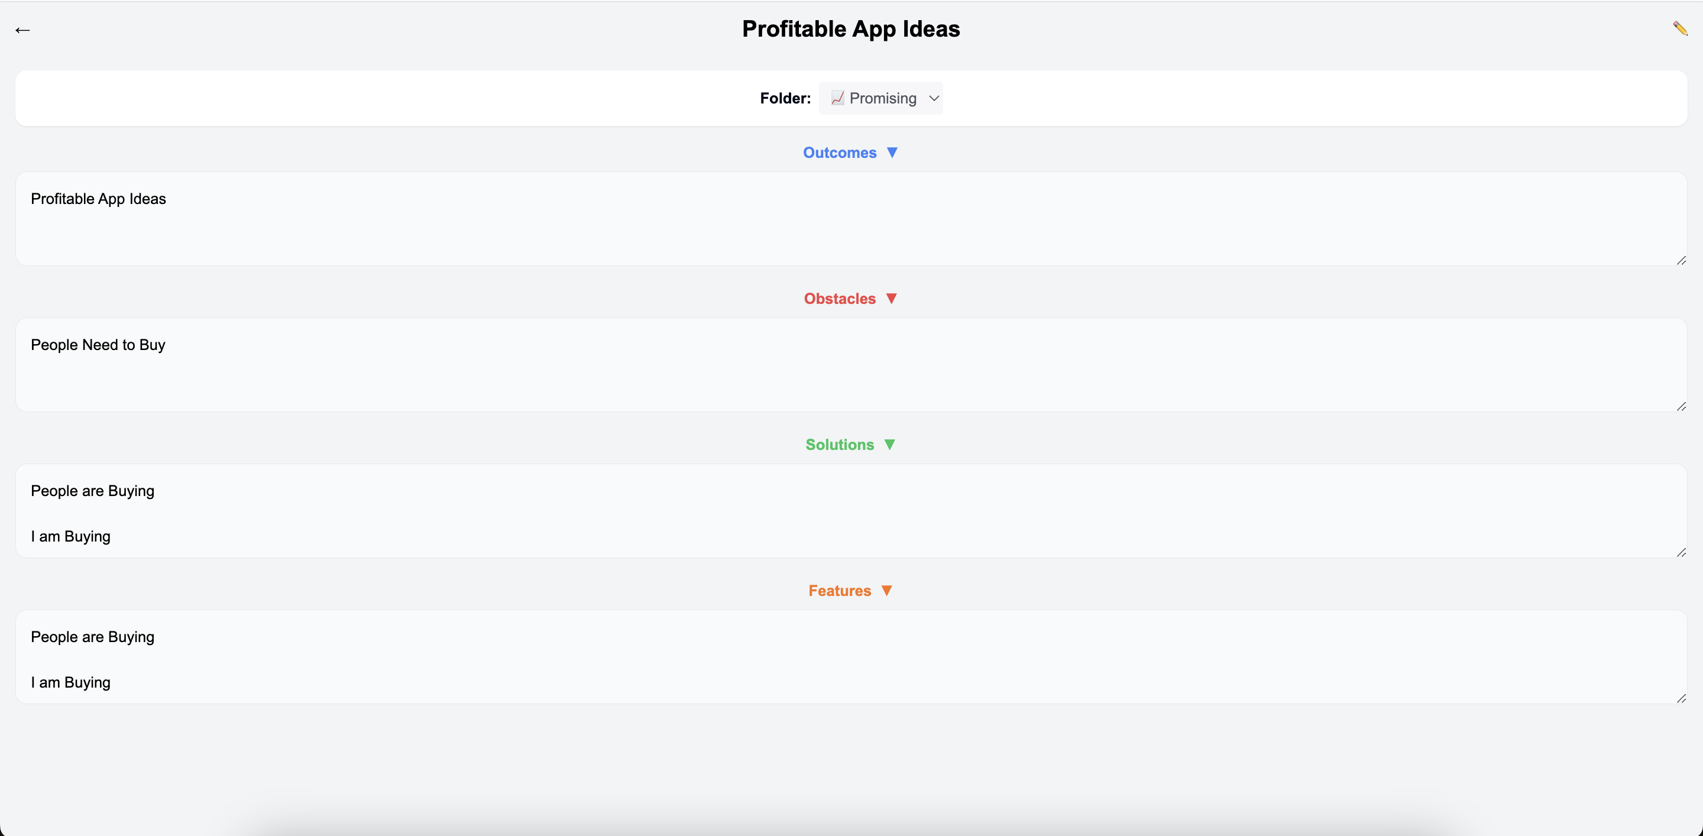This screenshot has height=836, width=1703.
Task: Click the chart icon beside Promising
Action: point(838,98)
